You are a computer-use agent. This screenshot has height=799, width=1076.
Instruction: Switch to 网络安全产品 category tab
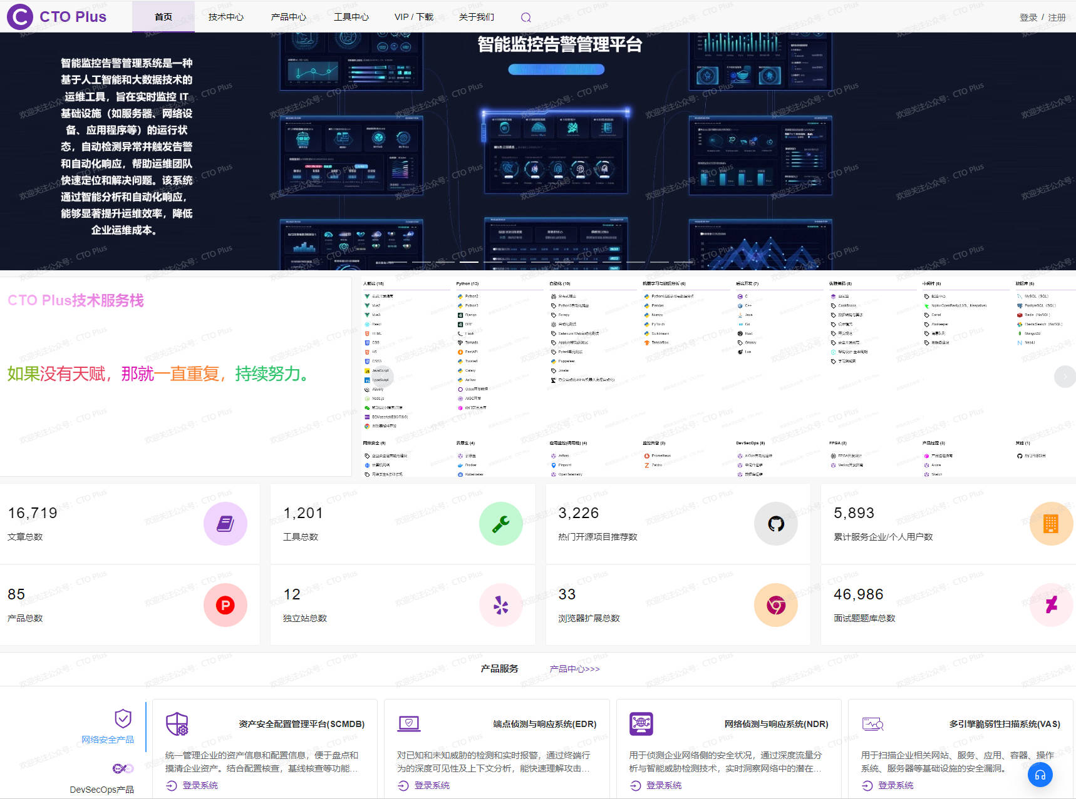tap(108, 740)
